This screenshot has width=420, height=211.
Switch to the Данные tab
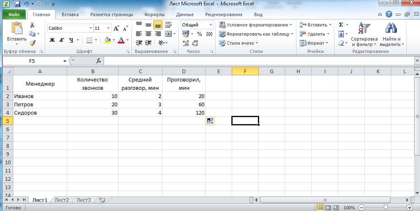185,15
